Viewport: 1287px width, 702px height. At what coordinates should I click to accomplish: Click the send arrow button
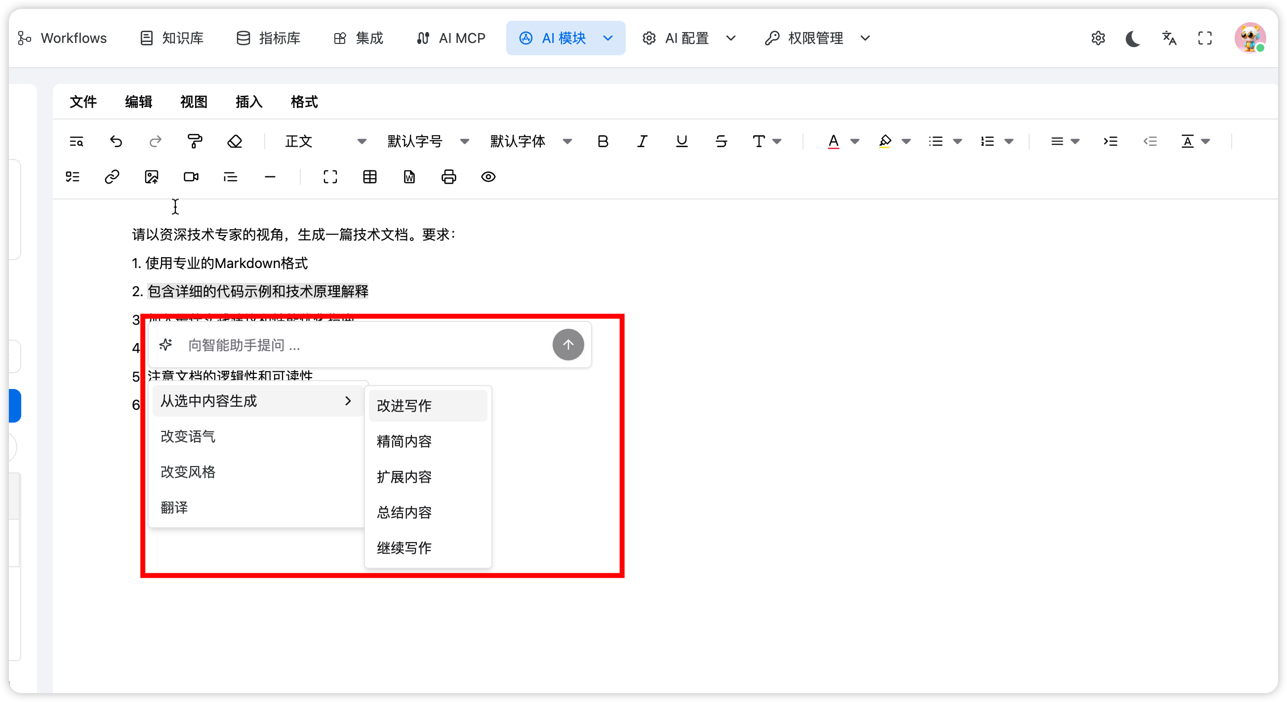(x=568, y=345)
